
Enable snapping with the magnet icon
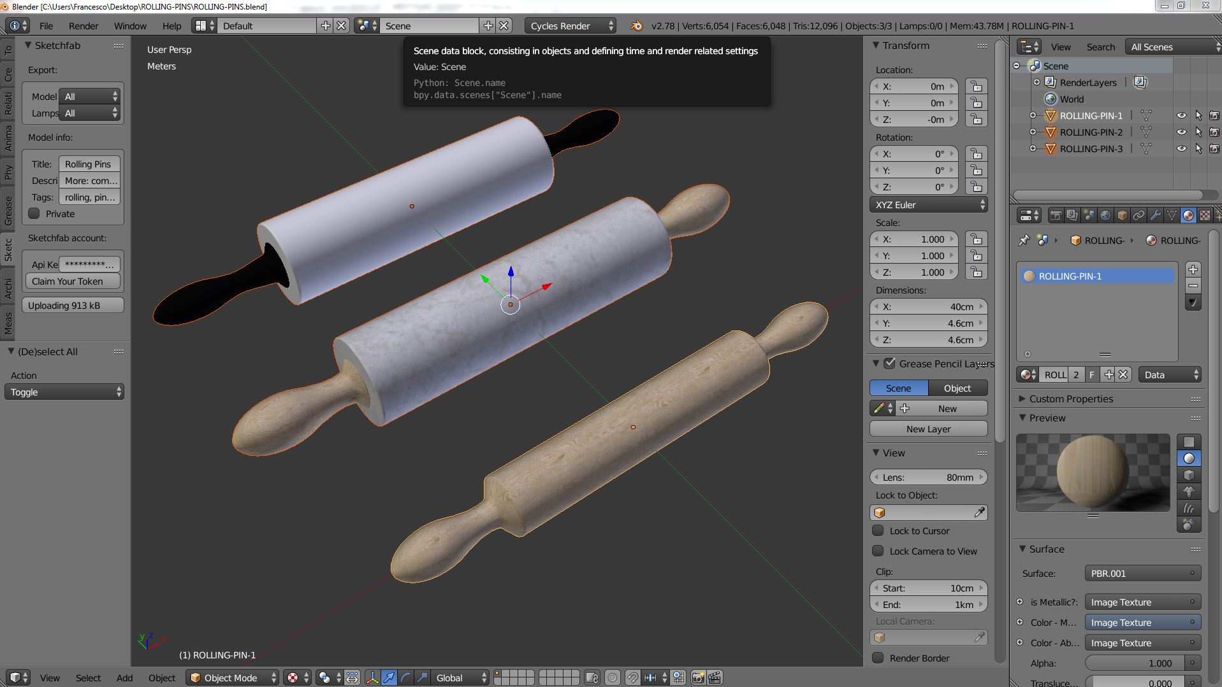point(632,677)
